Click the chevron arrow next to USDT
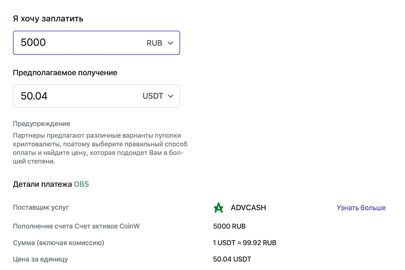The image size is (405, 270). 171,96
